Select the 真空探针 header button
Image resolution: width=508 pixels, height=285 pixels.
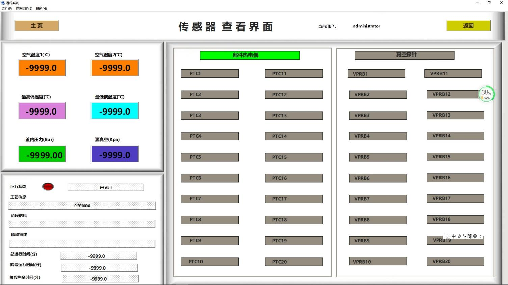404,55
